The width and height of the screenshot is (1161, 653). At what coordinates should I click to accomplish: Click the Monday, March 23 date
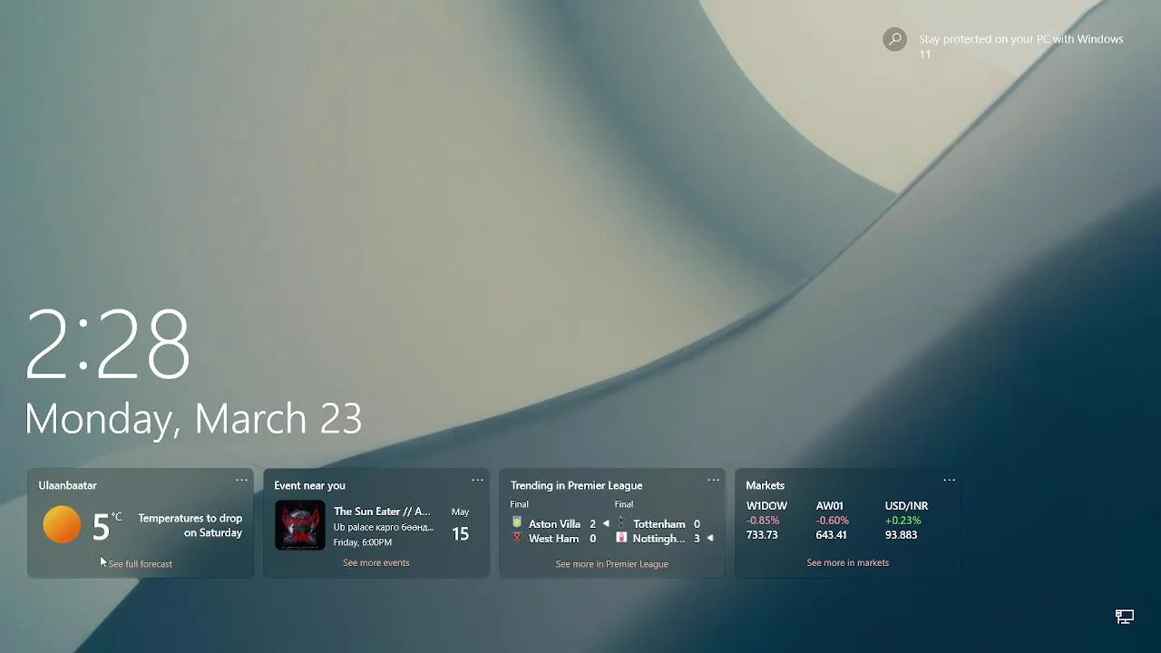point(193,419)
